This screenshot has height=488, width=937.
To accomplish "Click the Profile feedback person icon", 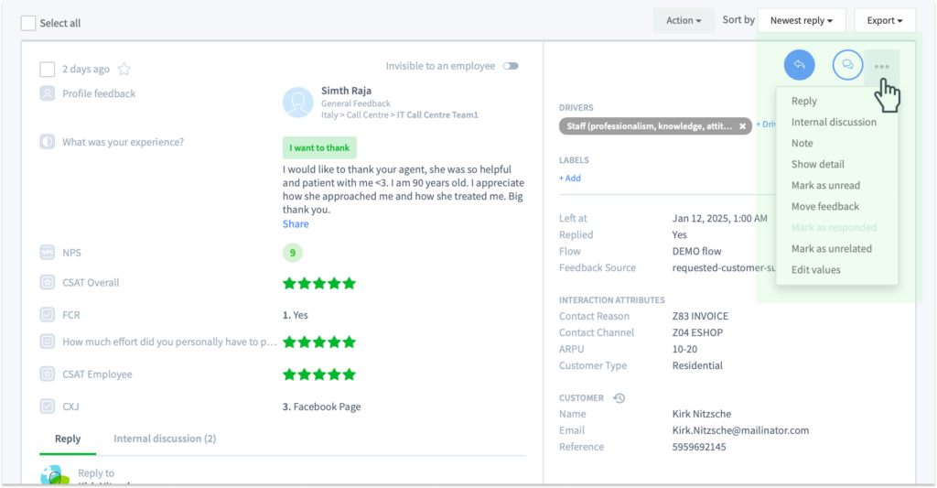I will pos(48,93).
